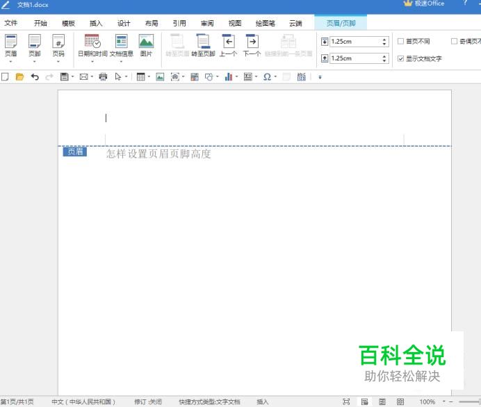Screen dimensions: 481x407
Task: Expand the 文档信息 dropdown arrow
Action: coord(121,62)
